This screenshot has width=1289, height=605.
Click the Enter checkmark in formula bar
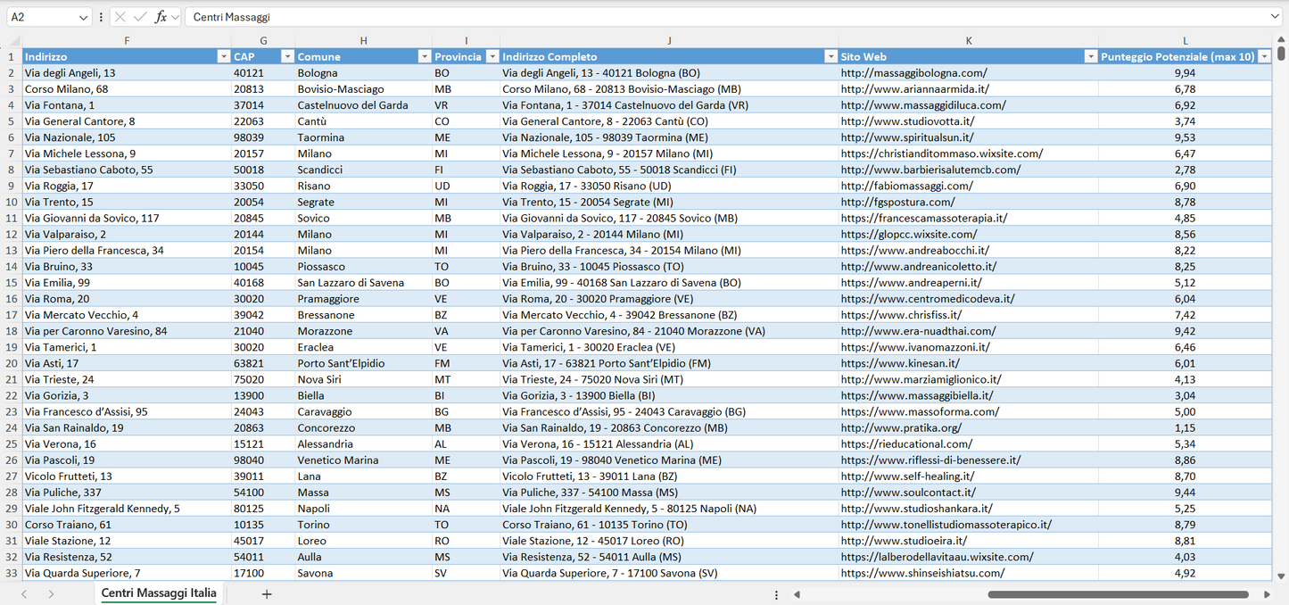(140, 17)
